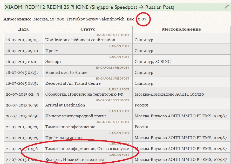Select the recipient 'Москва, 104000, Tretyakov Sergey Valentinovich'
231x164 pixels.
coord(79,19)
